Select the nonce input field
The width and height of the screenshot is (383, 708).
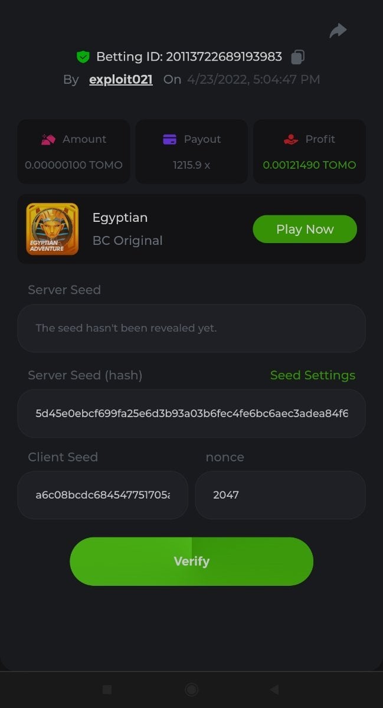pos(280,495)
